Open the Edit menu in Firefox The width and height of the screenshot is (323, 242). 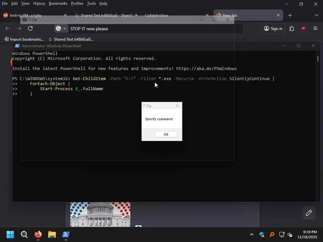14,3
